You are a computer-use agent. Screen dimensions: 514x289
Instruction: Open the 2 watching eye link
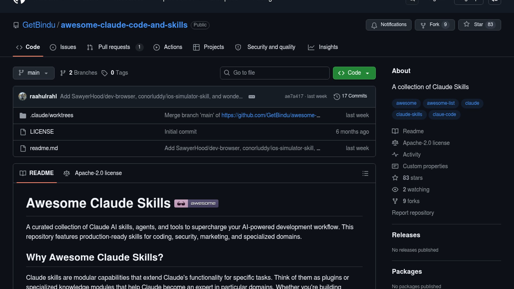[416, 189]
